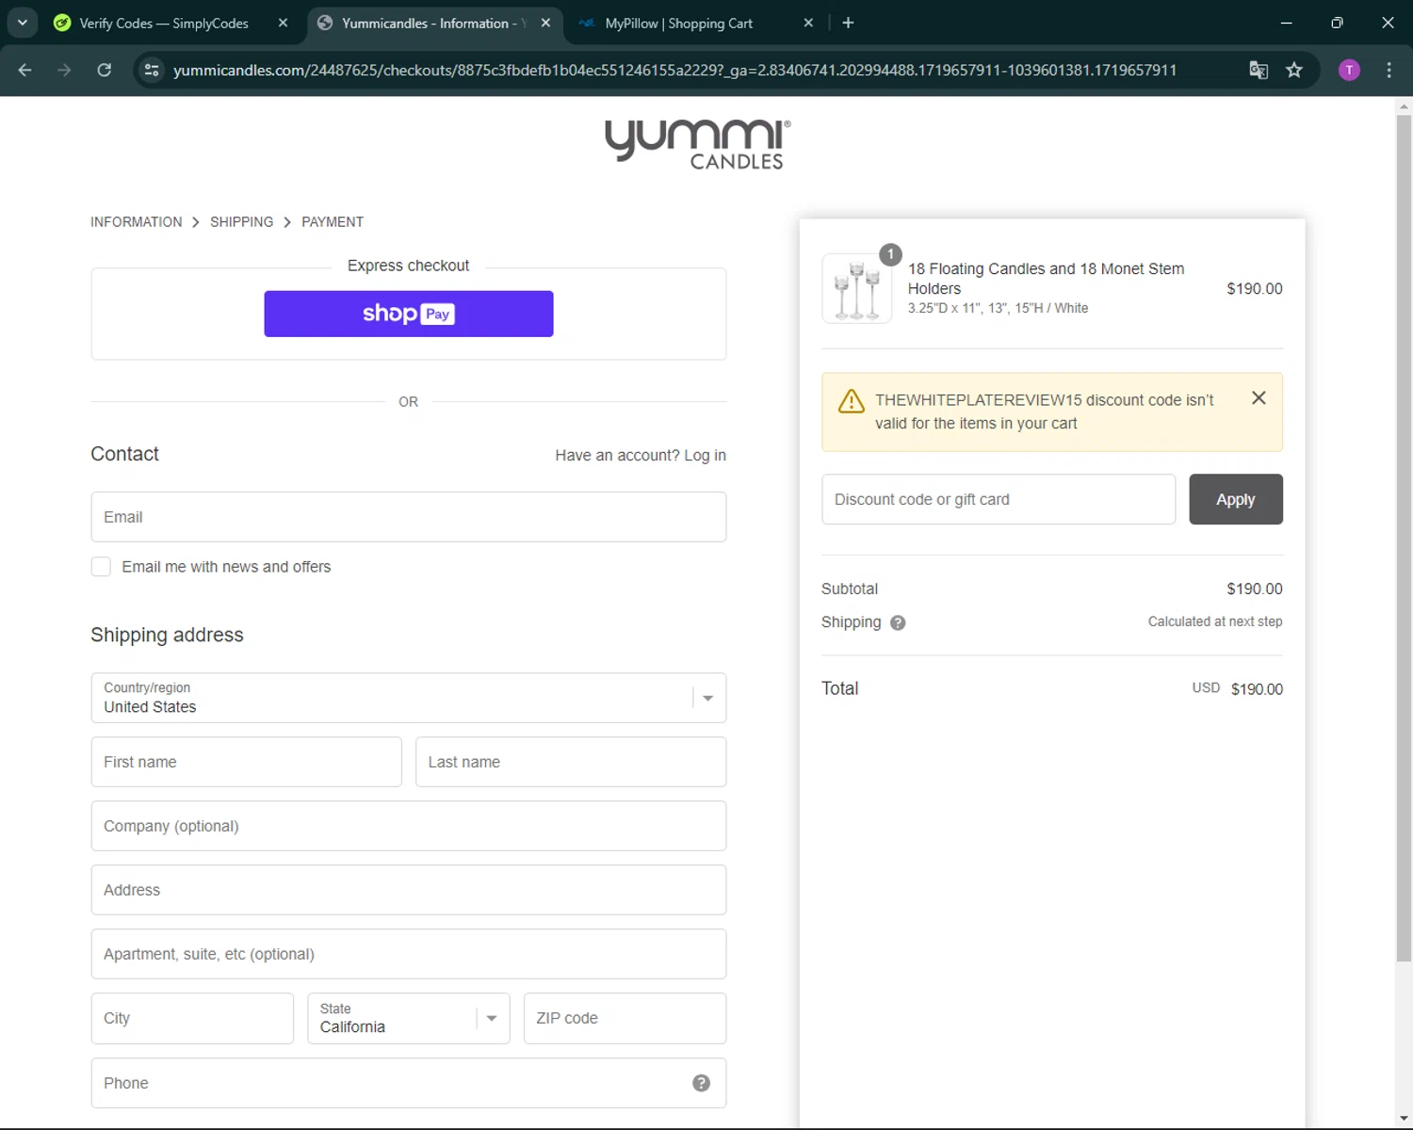Focus the First name field
The width and height of the screenshot is (1413, 1130).
247,762
